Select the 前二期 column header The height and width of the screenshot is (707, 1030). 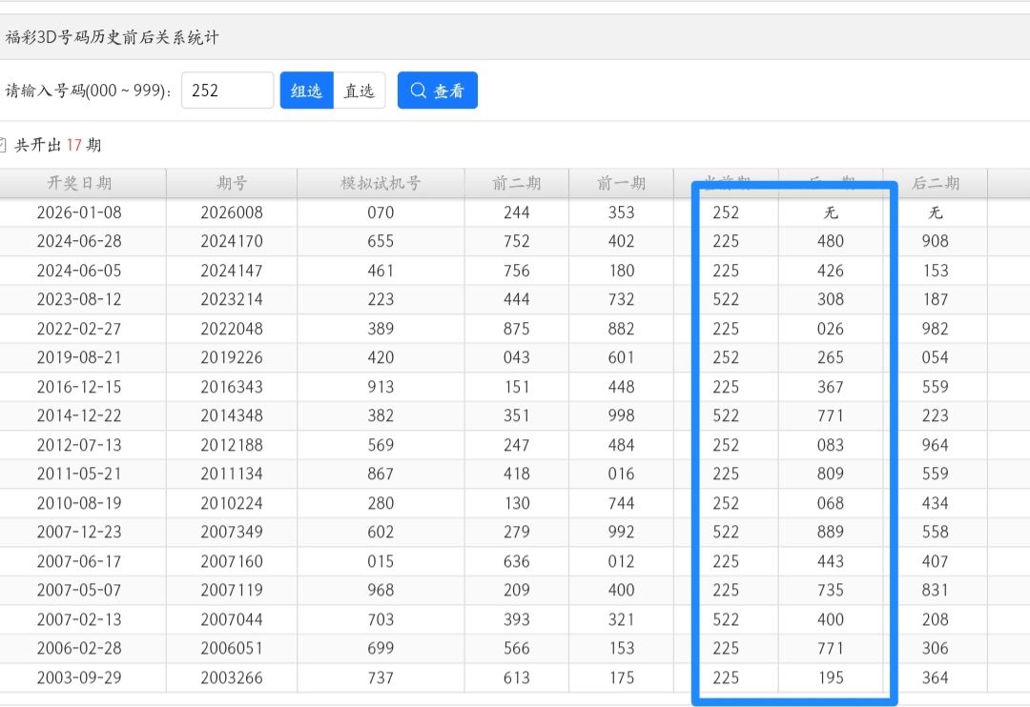[517, 183]
